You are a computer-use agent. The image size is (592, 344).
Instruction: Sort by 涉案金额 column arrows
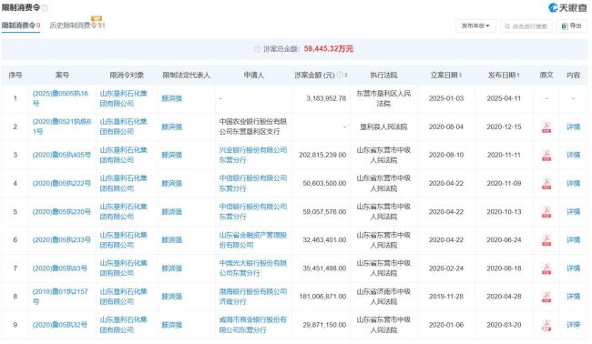346,75
